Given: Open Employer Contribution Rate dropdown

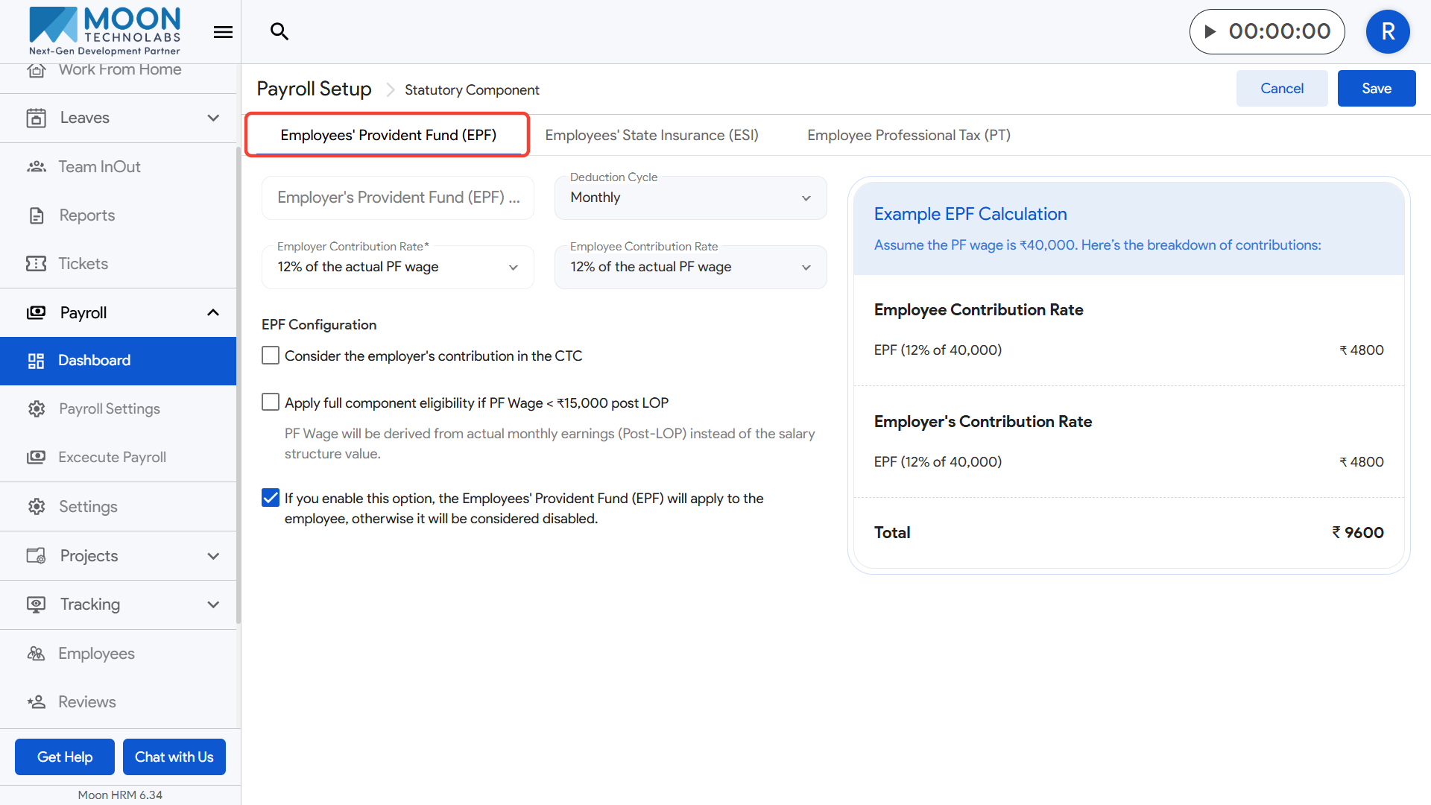Looking at the screenshot, I should point(397,268).
